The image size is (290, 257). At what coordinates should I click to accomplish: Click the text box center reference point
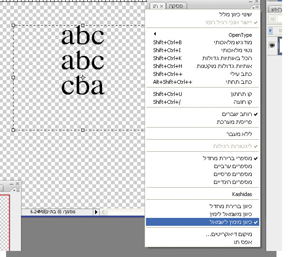83,78
